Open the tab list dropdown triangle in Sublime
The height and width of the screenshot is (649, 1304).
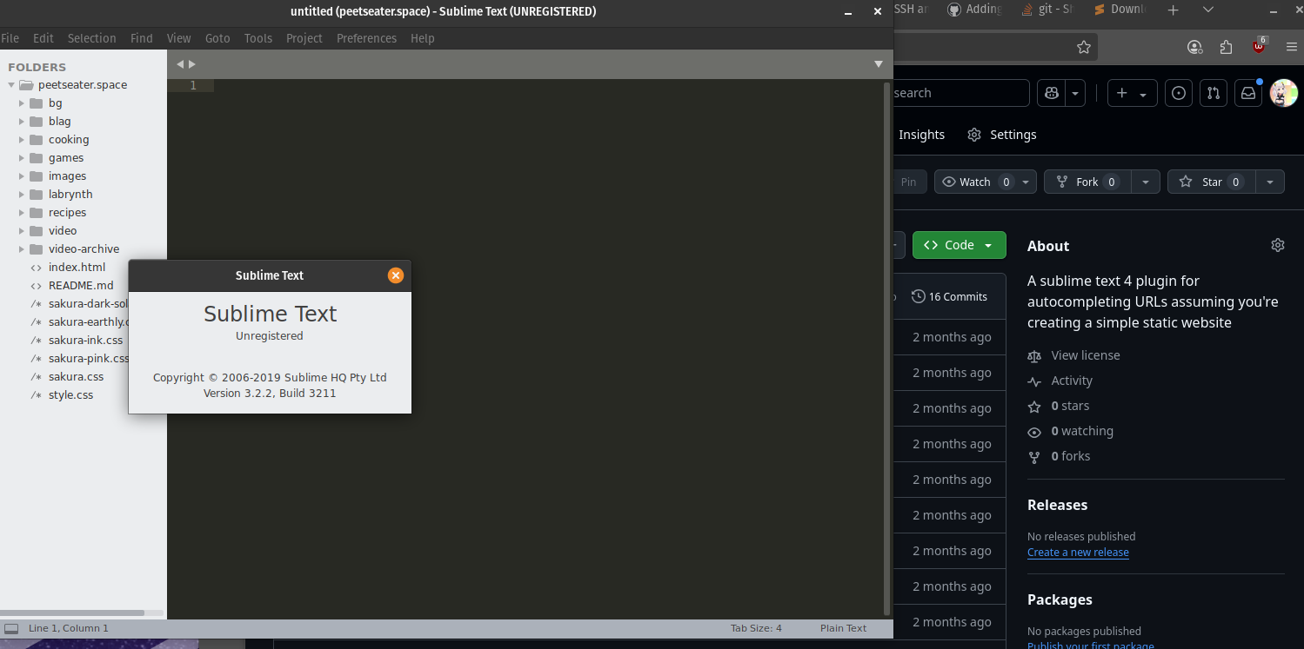pos(879,64)
